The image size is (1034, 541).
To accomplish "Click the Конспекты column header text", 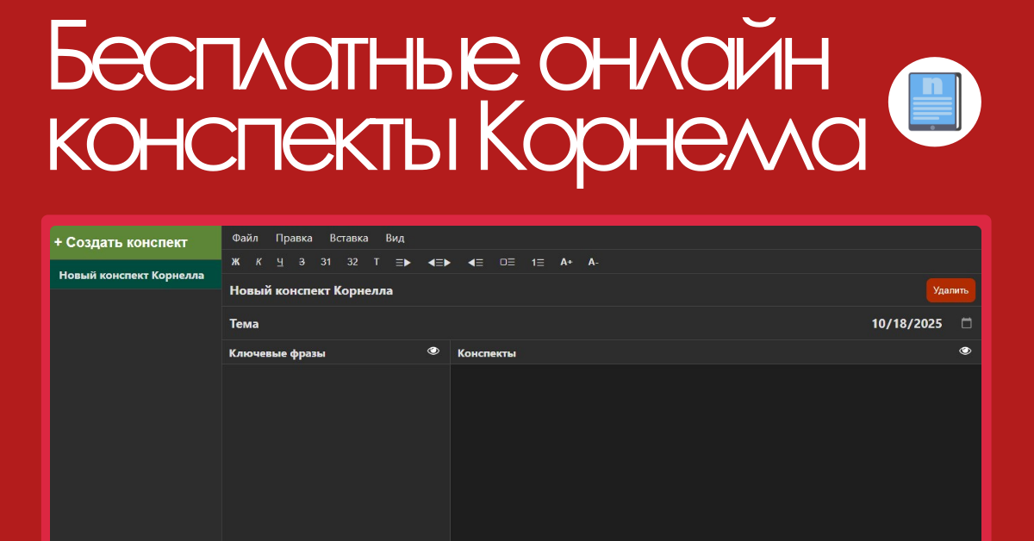I will tap(487, 353).
